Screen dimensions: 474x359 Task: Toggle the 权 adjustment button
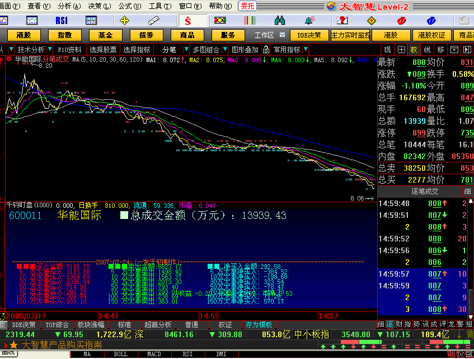(414, 50)
